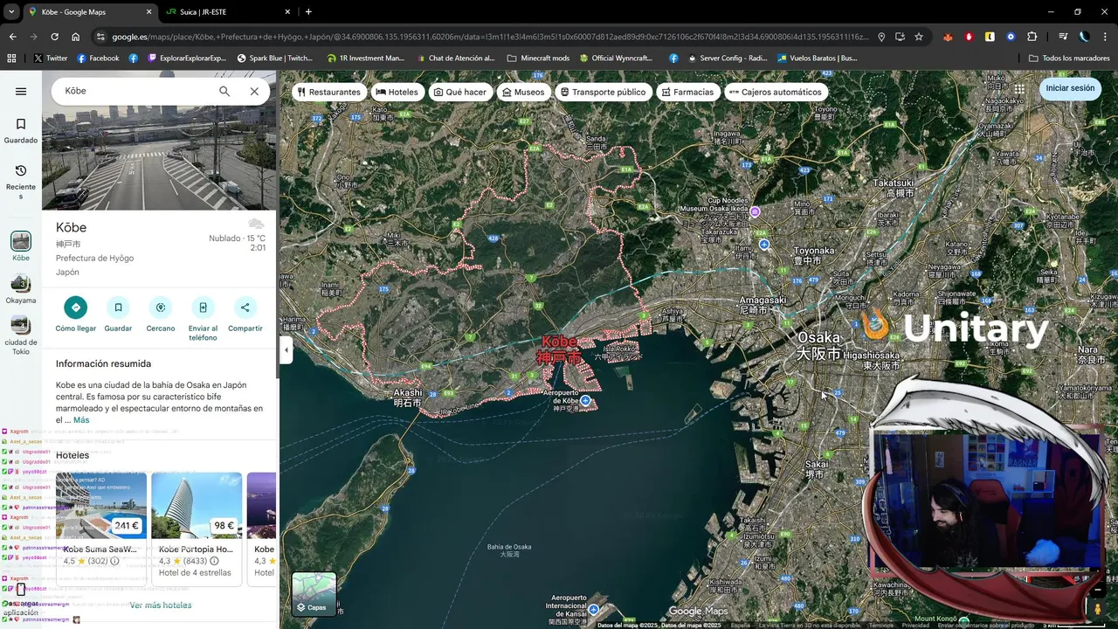Open the red hand blocker extension
This screenshot has height=629, width=1118.
click(969, 37)
